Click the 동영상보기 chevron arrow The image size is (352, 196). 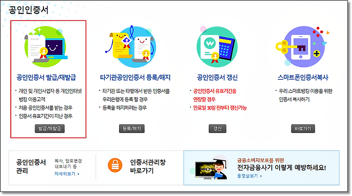coord(261,176)
